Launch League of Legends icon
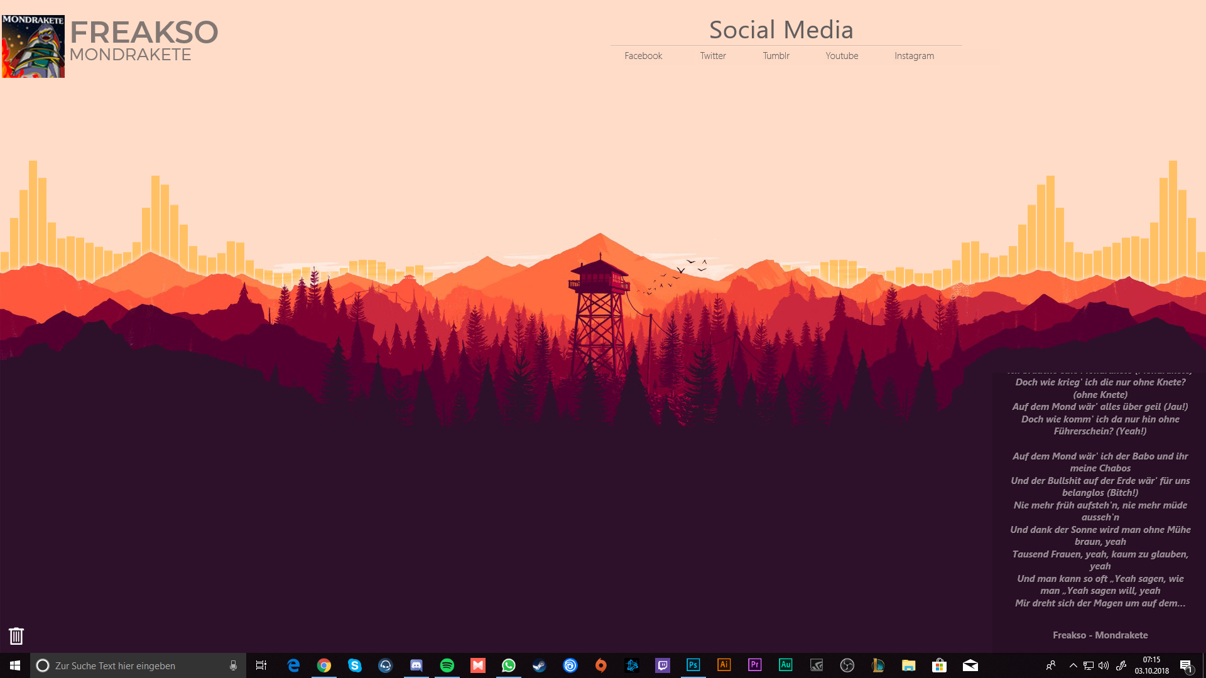1206x678 pixels. [878, 665]
